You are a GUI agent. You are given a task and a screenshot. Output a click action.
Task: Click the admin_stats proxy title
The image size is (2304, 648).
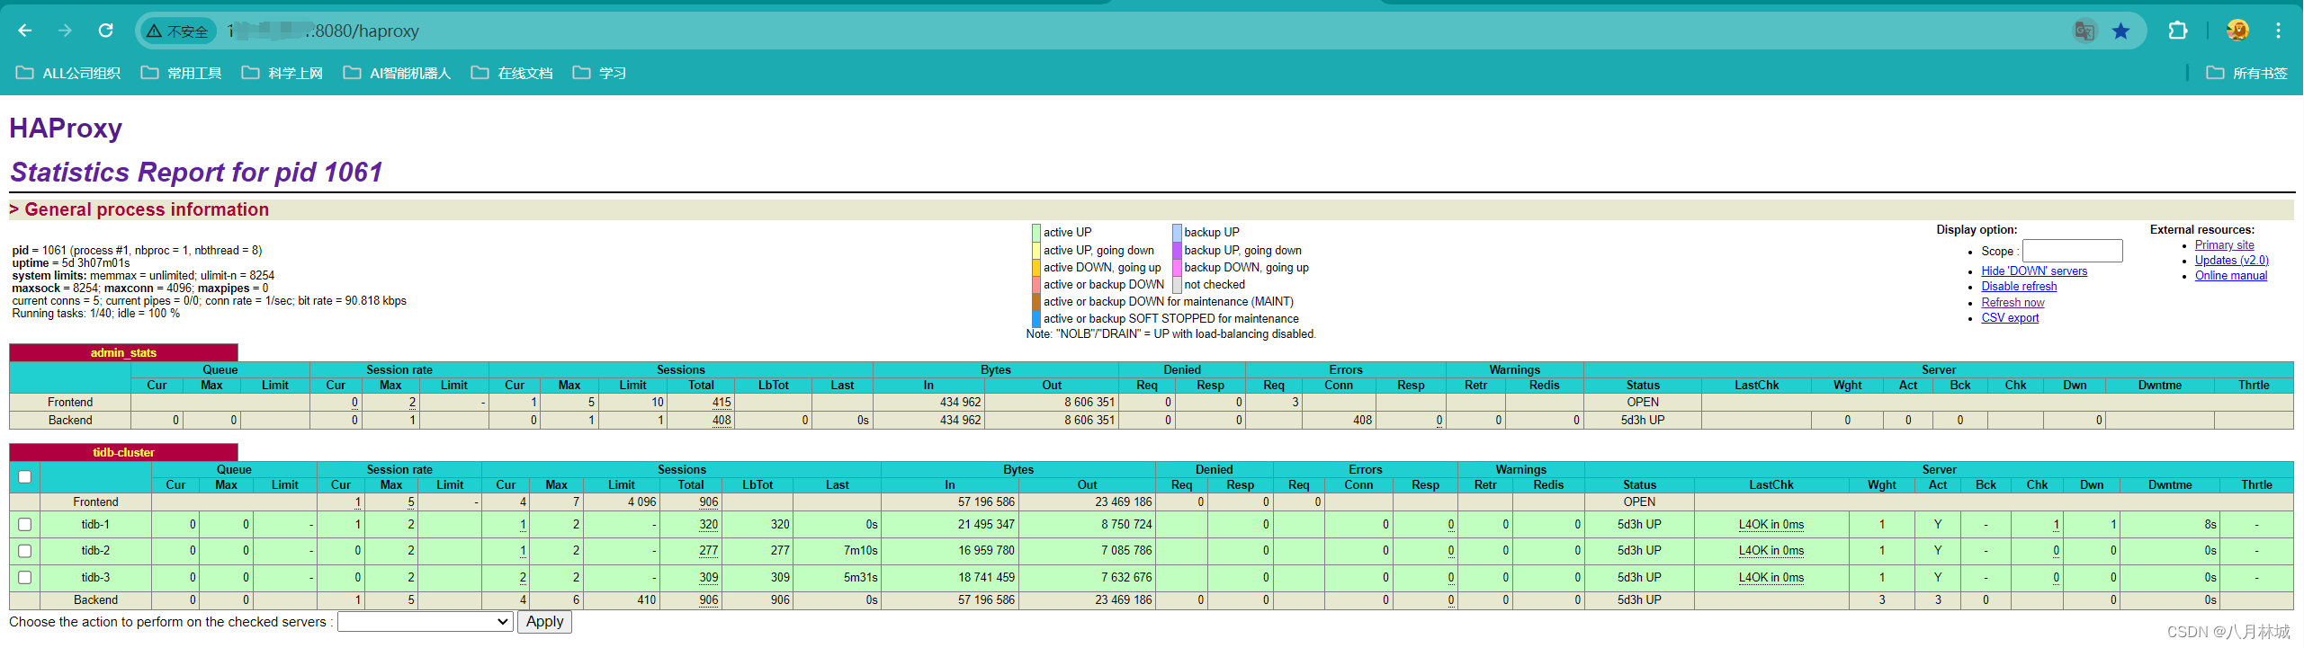point(123,352)
